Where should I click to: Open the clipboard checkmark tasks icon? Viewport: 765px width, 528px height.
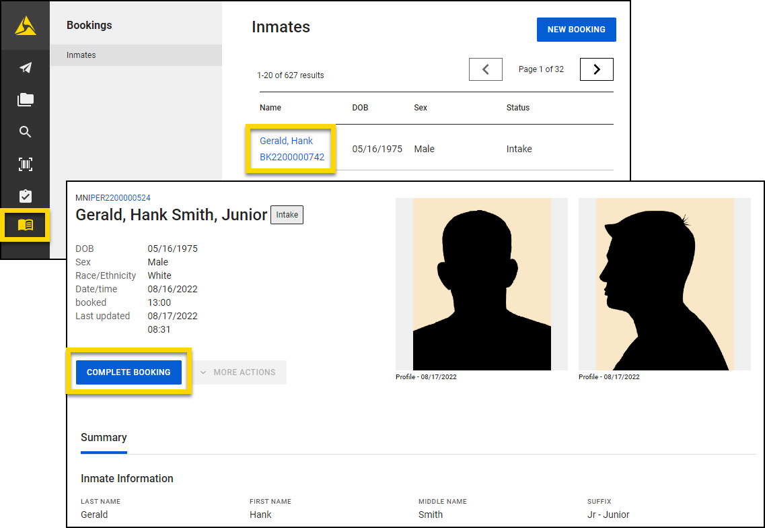[25, 196]
